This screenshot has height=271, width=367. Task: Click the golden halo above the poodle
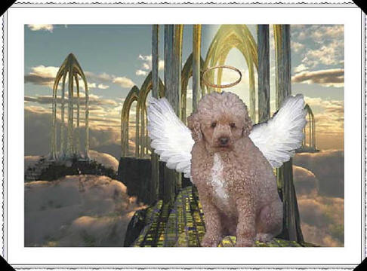tap(222, 77)
